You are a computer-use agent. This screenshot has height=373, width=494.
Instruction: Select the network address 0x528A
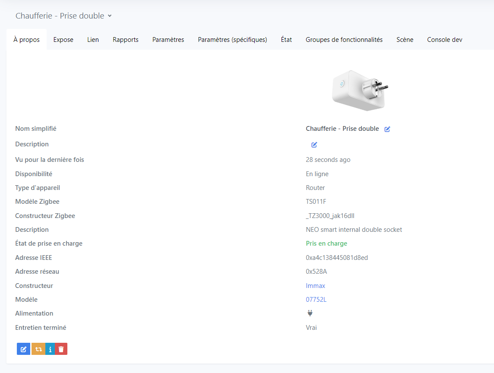click(x=317, y=272)
